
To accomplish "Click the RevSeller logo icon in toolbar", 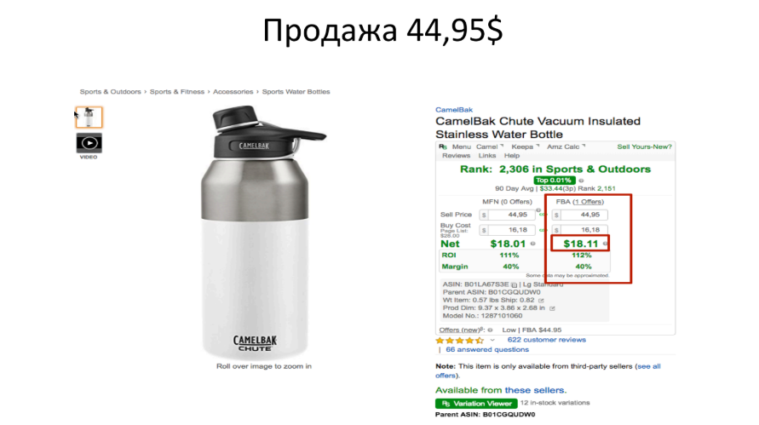I will click(443, 146).
